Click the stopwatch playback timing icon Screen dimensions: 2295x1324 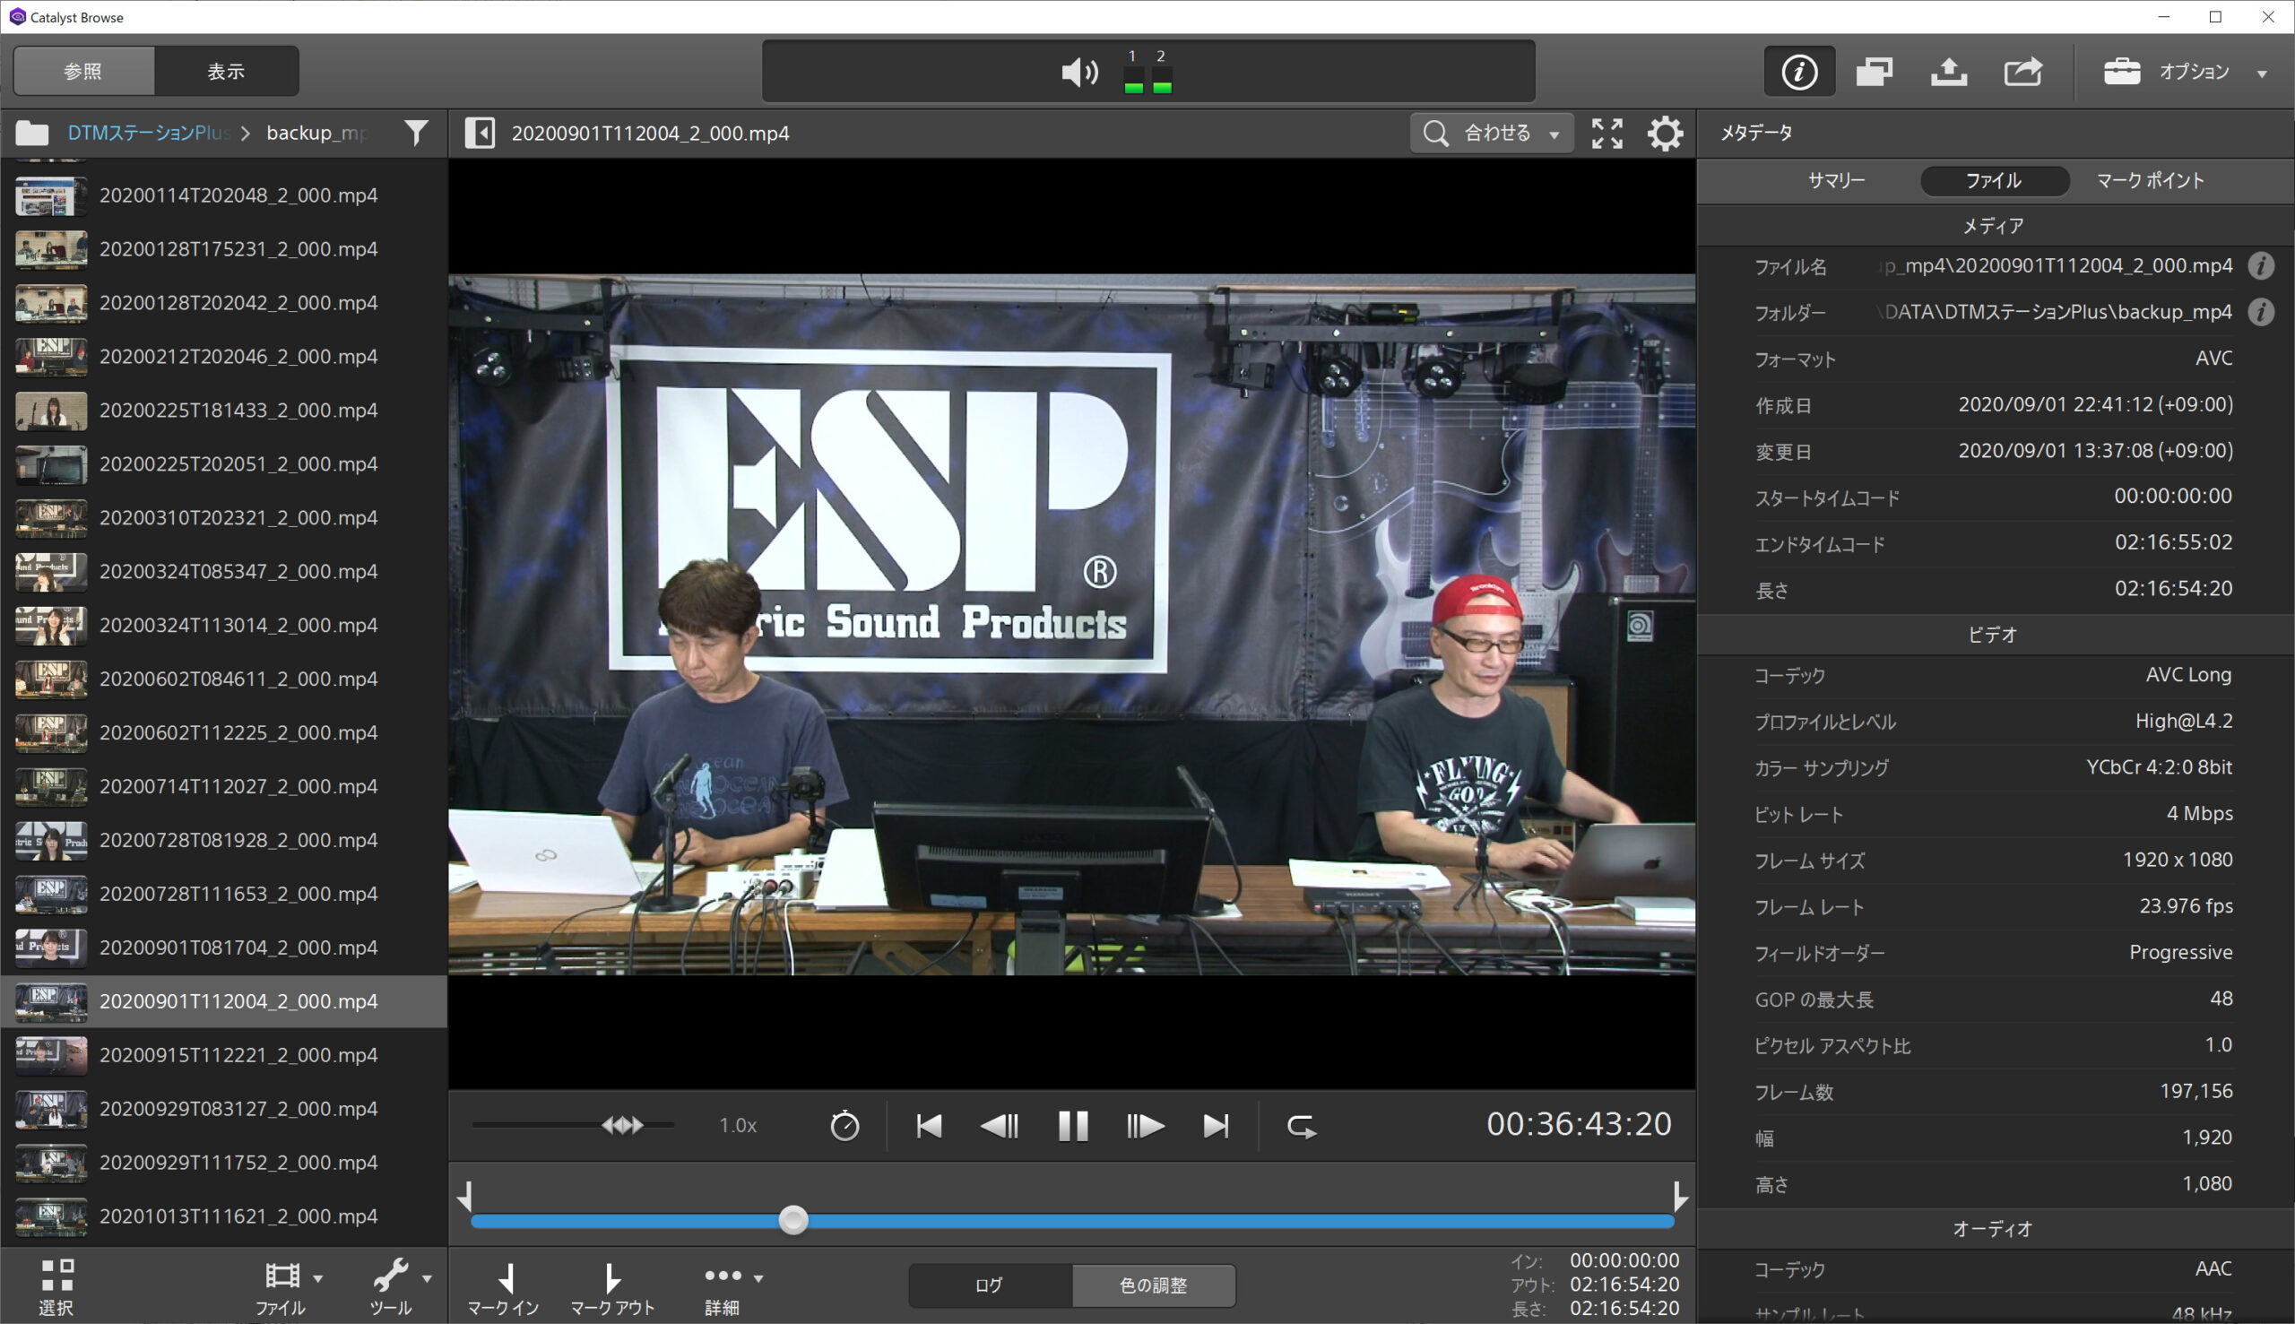click(844, 1126)
